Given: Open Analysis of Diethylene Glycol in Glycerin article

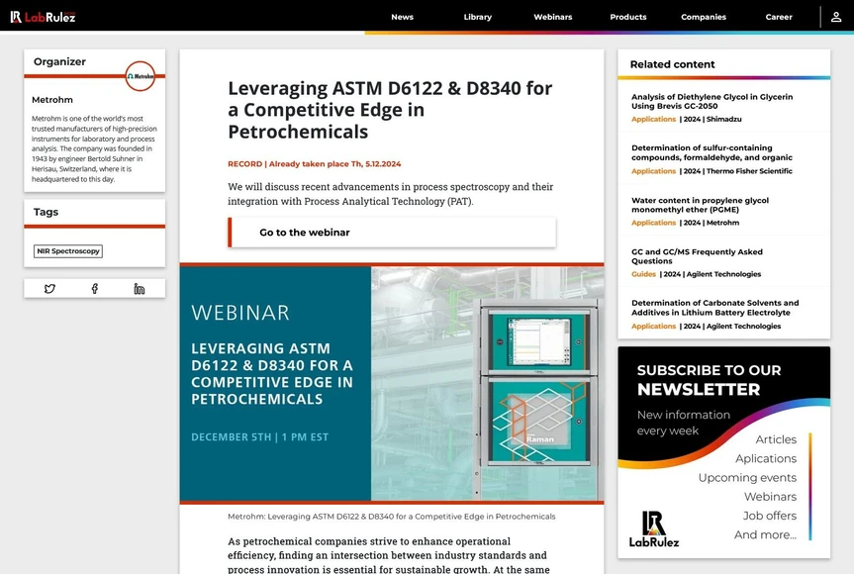Looking at the screenshot, I should click(712, 101).
